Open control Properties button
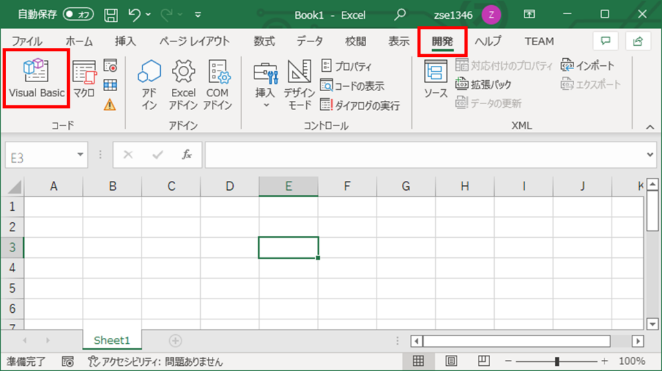This screenshot has width=662, height=371. click(x=347, y=66)
